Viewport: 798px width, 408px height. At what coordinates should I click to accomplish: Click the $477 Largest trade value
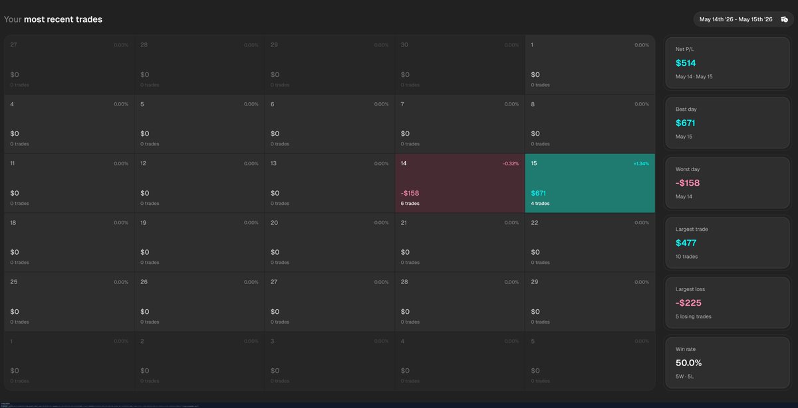click(686, 243)
